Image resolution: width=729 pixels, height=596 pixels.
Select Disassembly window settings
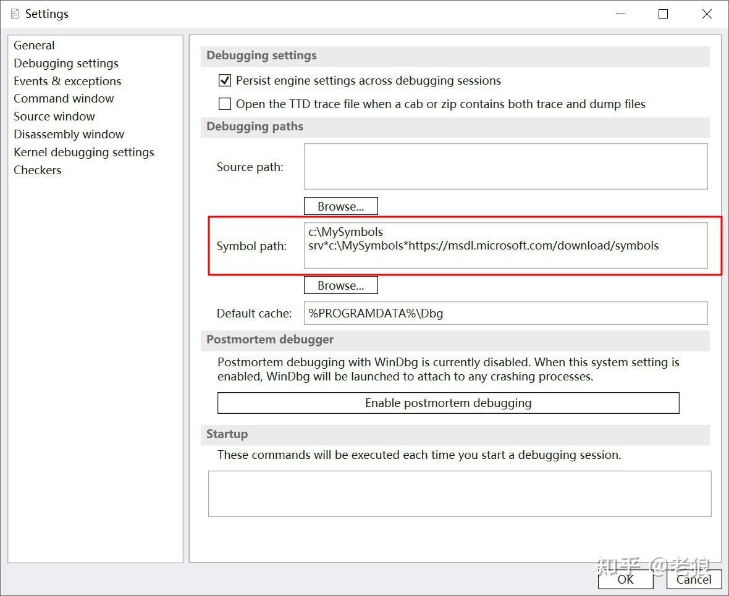(x=69, y=134)
